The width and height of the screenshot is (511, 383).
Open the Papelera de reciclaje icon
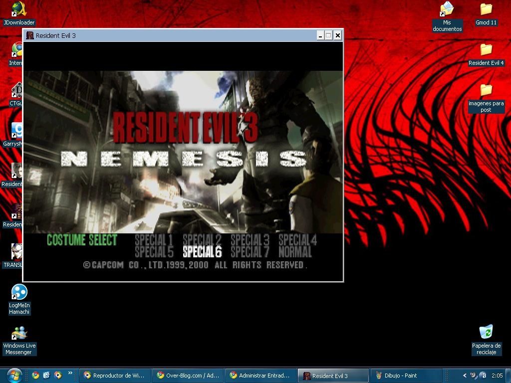(x=486, y=340)
